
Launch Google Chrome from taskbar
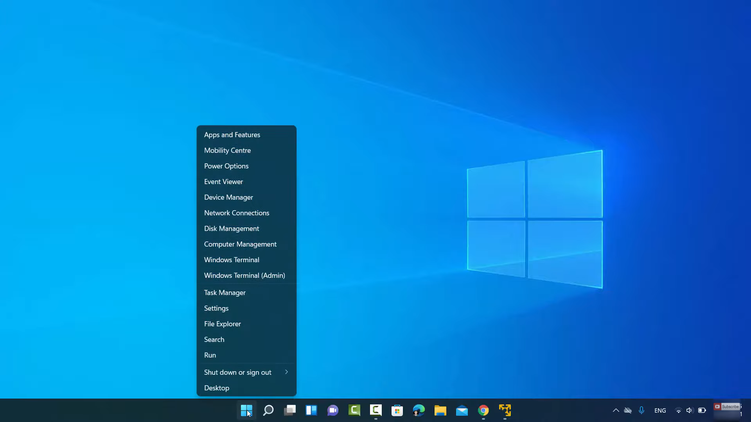[x=483, y=410]
